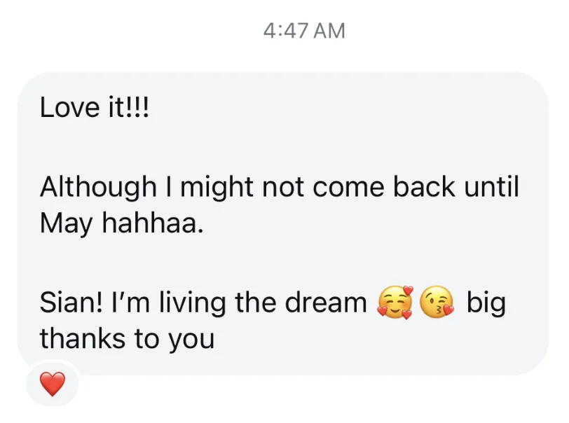The width and height of the screenshot is (569, 423).
Task: Click the face blowing a kiss emoji
Action: pyautogui.click(x=437, y=303)
